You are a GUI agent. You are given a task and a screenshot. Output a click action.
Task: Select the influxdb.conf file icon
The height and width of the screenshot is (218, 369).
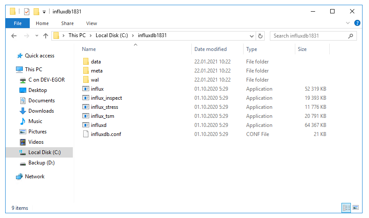point(86,134)
